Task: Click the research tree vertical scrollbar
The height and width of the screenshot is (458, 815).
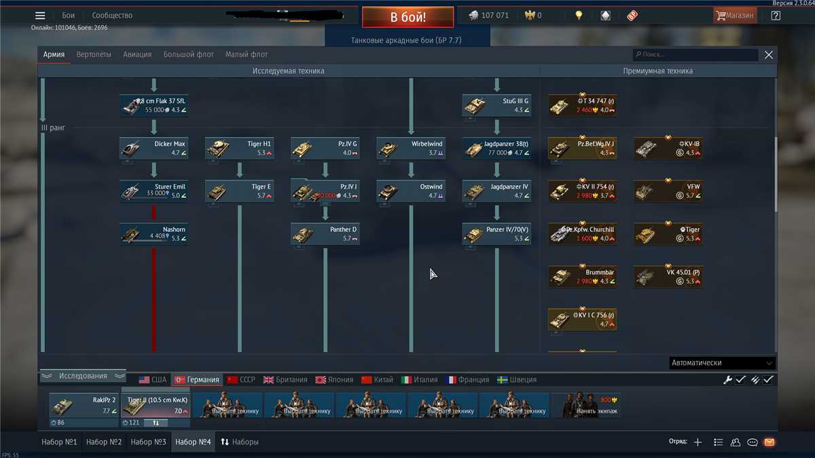Action: [776, 173]
